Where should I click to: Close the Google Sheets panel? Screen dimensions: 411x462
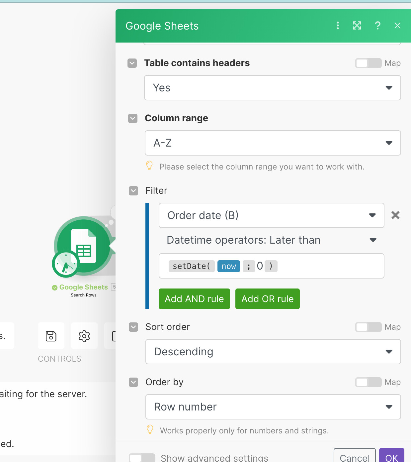coord(397,26)
